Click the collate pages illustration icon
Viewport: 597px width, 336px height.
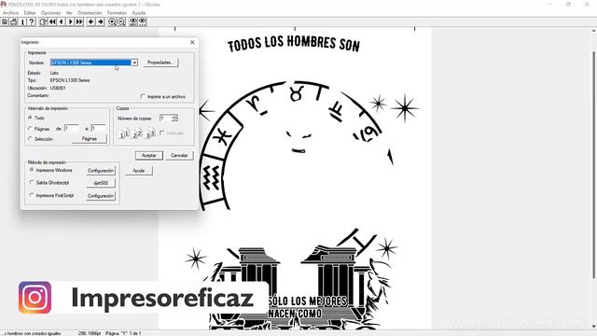pos(137,133)
